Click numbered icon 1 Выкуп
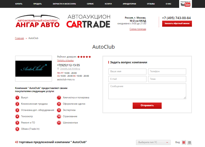Viewport: 205px width, 147px height. (17, 98)
